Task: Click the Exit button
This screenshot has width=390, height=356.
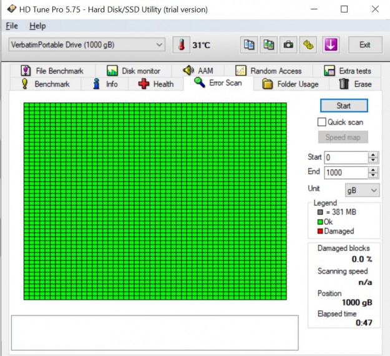Action: pyautogui.click(x=365, y=45)
